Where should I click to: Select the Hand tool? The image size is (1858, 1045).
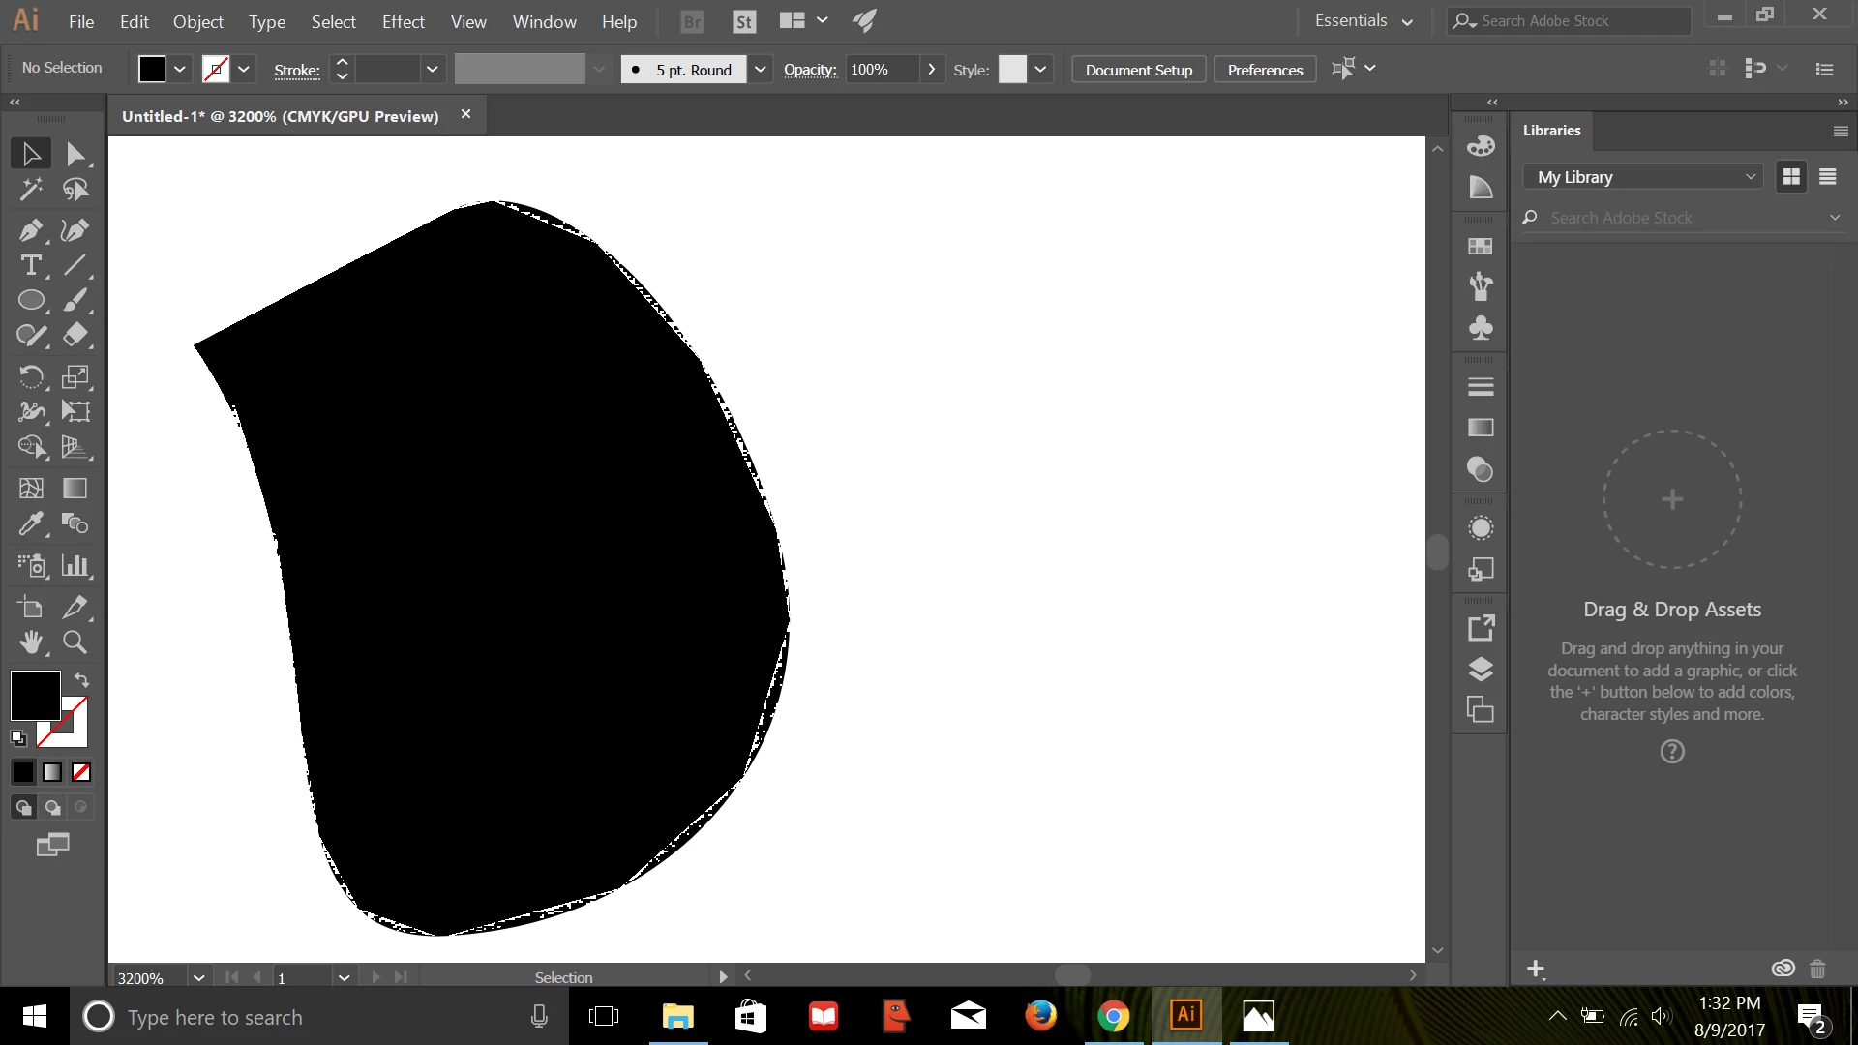point(30,642)
